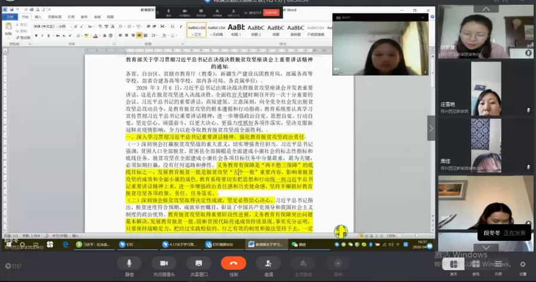Open font color dropdown arrow

pos(100,35)
